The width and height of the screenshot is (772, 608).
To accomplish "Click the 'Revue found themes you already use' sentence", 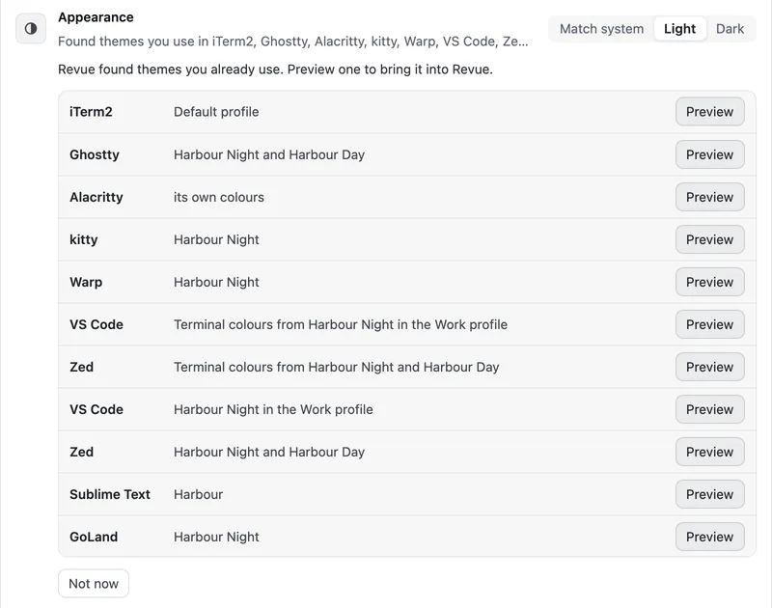I will coord(275,69).
